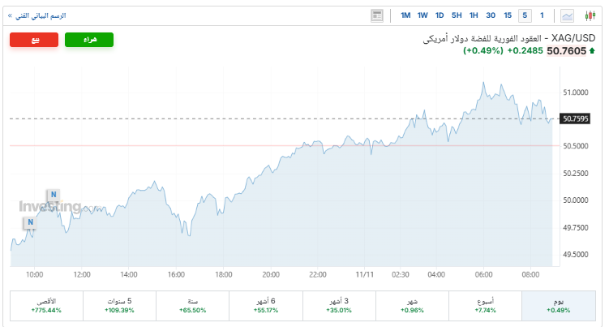Click the upper N news marker on chart
This screenshot has height=327, width=609.
click(53, 195)
